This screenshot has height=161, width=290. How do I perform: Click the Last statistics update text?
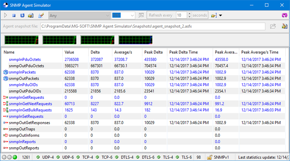(x=262, y=157)
